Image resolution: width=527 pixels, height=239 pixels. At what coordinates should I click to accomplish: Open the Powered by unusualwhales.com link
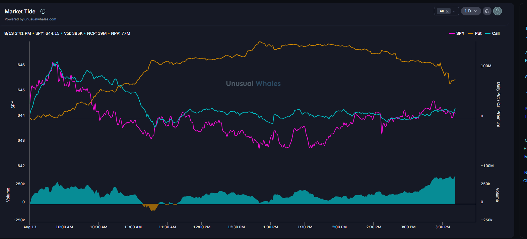click(30, 19)
